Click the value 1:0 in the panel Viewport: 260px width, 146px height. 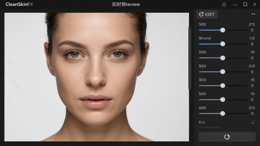[252, 38]
